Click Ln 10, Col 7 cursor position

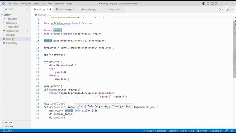154,131
